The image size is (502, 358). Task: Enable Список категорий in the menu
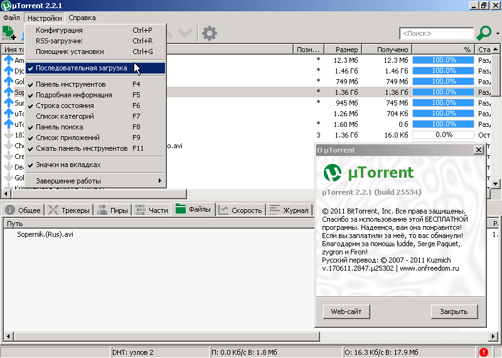(65, 116)
